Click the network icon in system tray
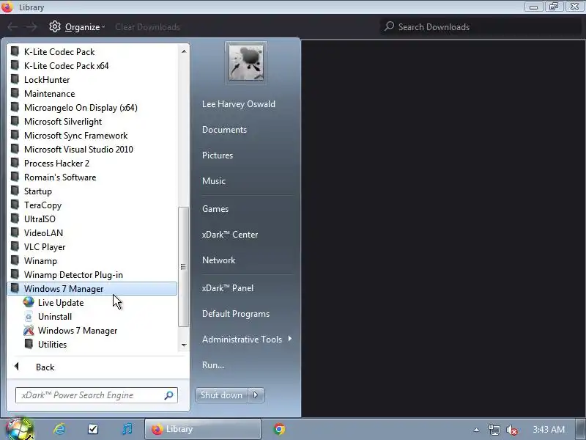This screenshot has height=440, width=586. (x=494, y=430)
